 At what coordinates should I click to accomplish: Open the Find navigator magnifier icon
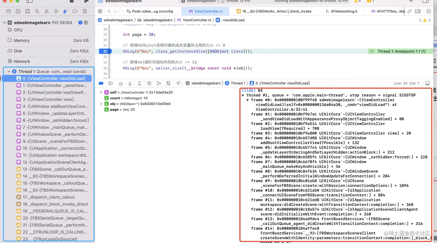(37, 11)
